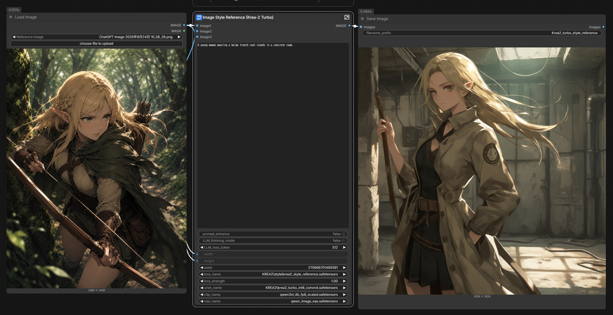Viewport: 613px width, 315px height.
Task: Toggle the LLM_thinking_mode switch
Action: click(x=344, y=240)
